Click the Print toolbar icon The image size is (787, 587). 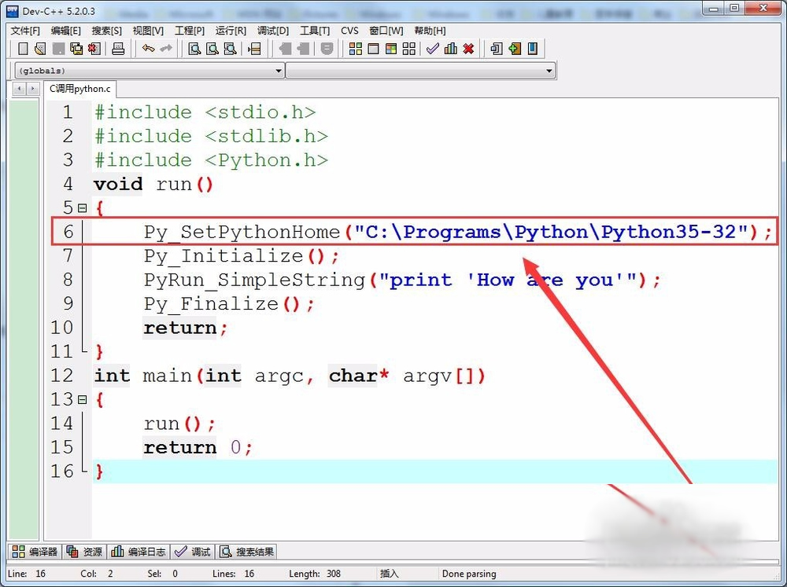pyautogui.click(x=119, y=49)
